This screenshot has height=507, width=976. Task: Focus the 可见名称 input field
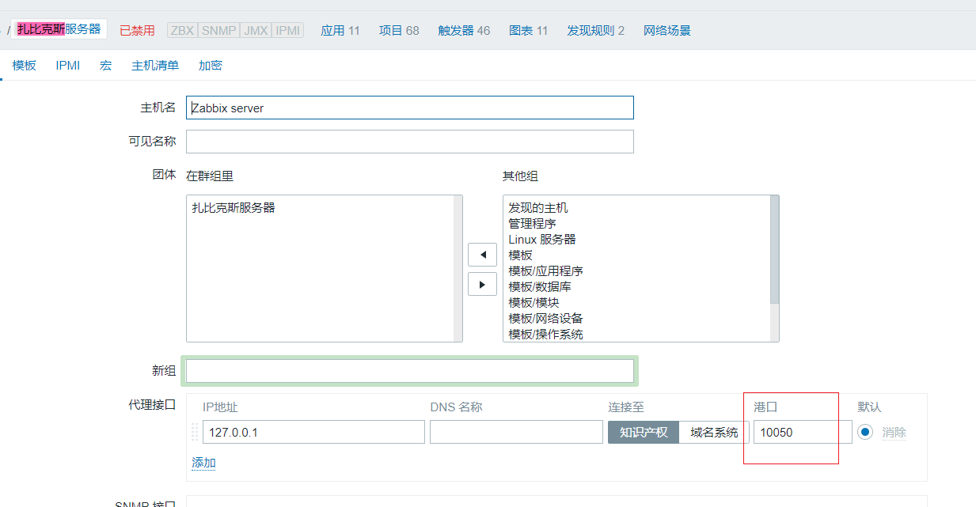coord(410,142)
